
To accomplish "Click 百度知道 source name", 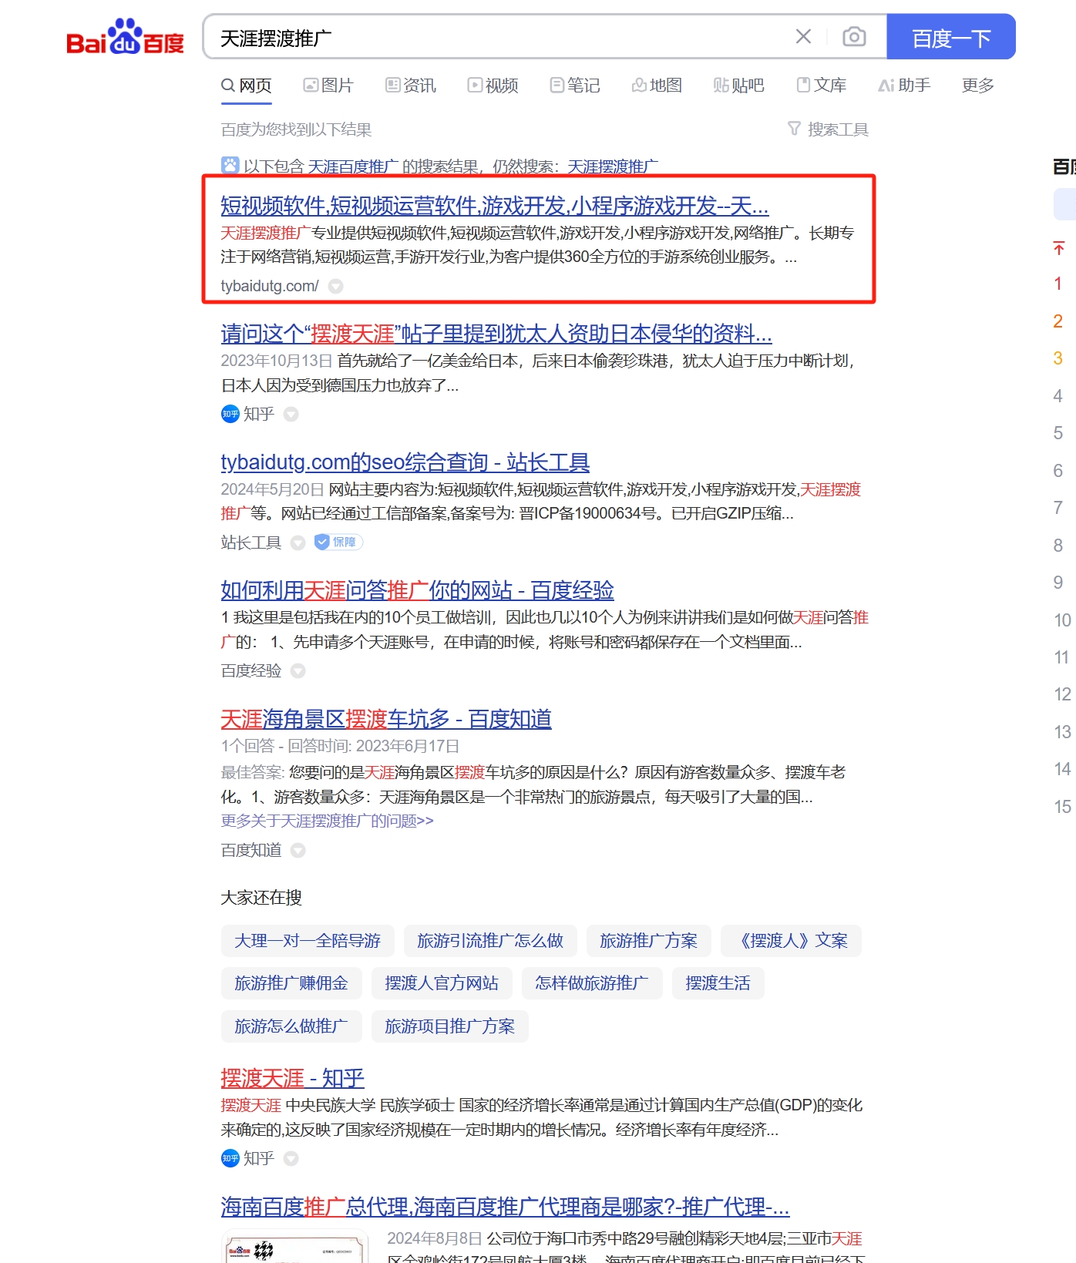I will (x=251, y=850).
